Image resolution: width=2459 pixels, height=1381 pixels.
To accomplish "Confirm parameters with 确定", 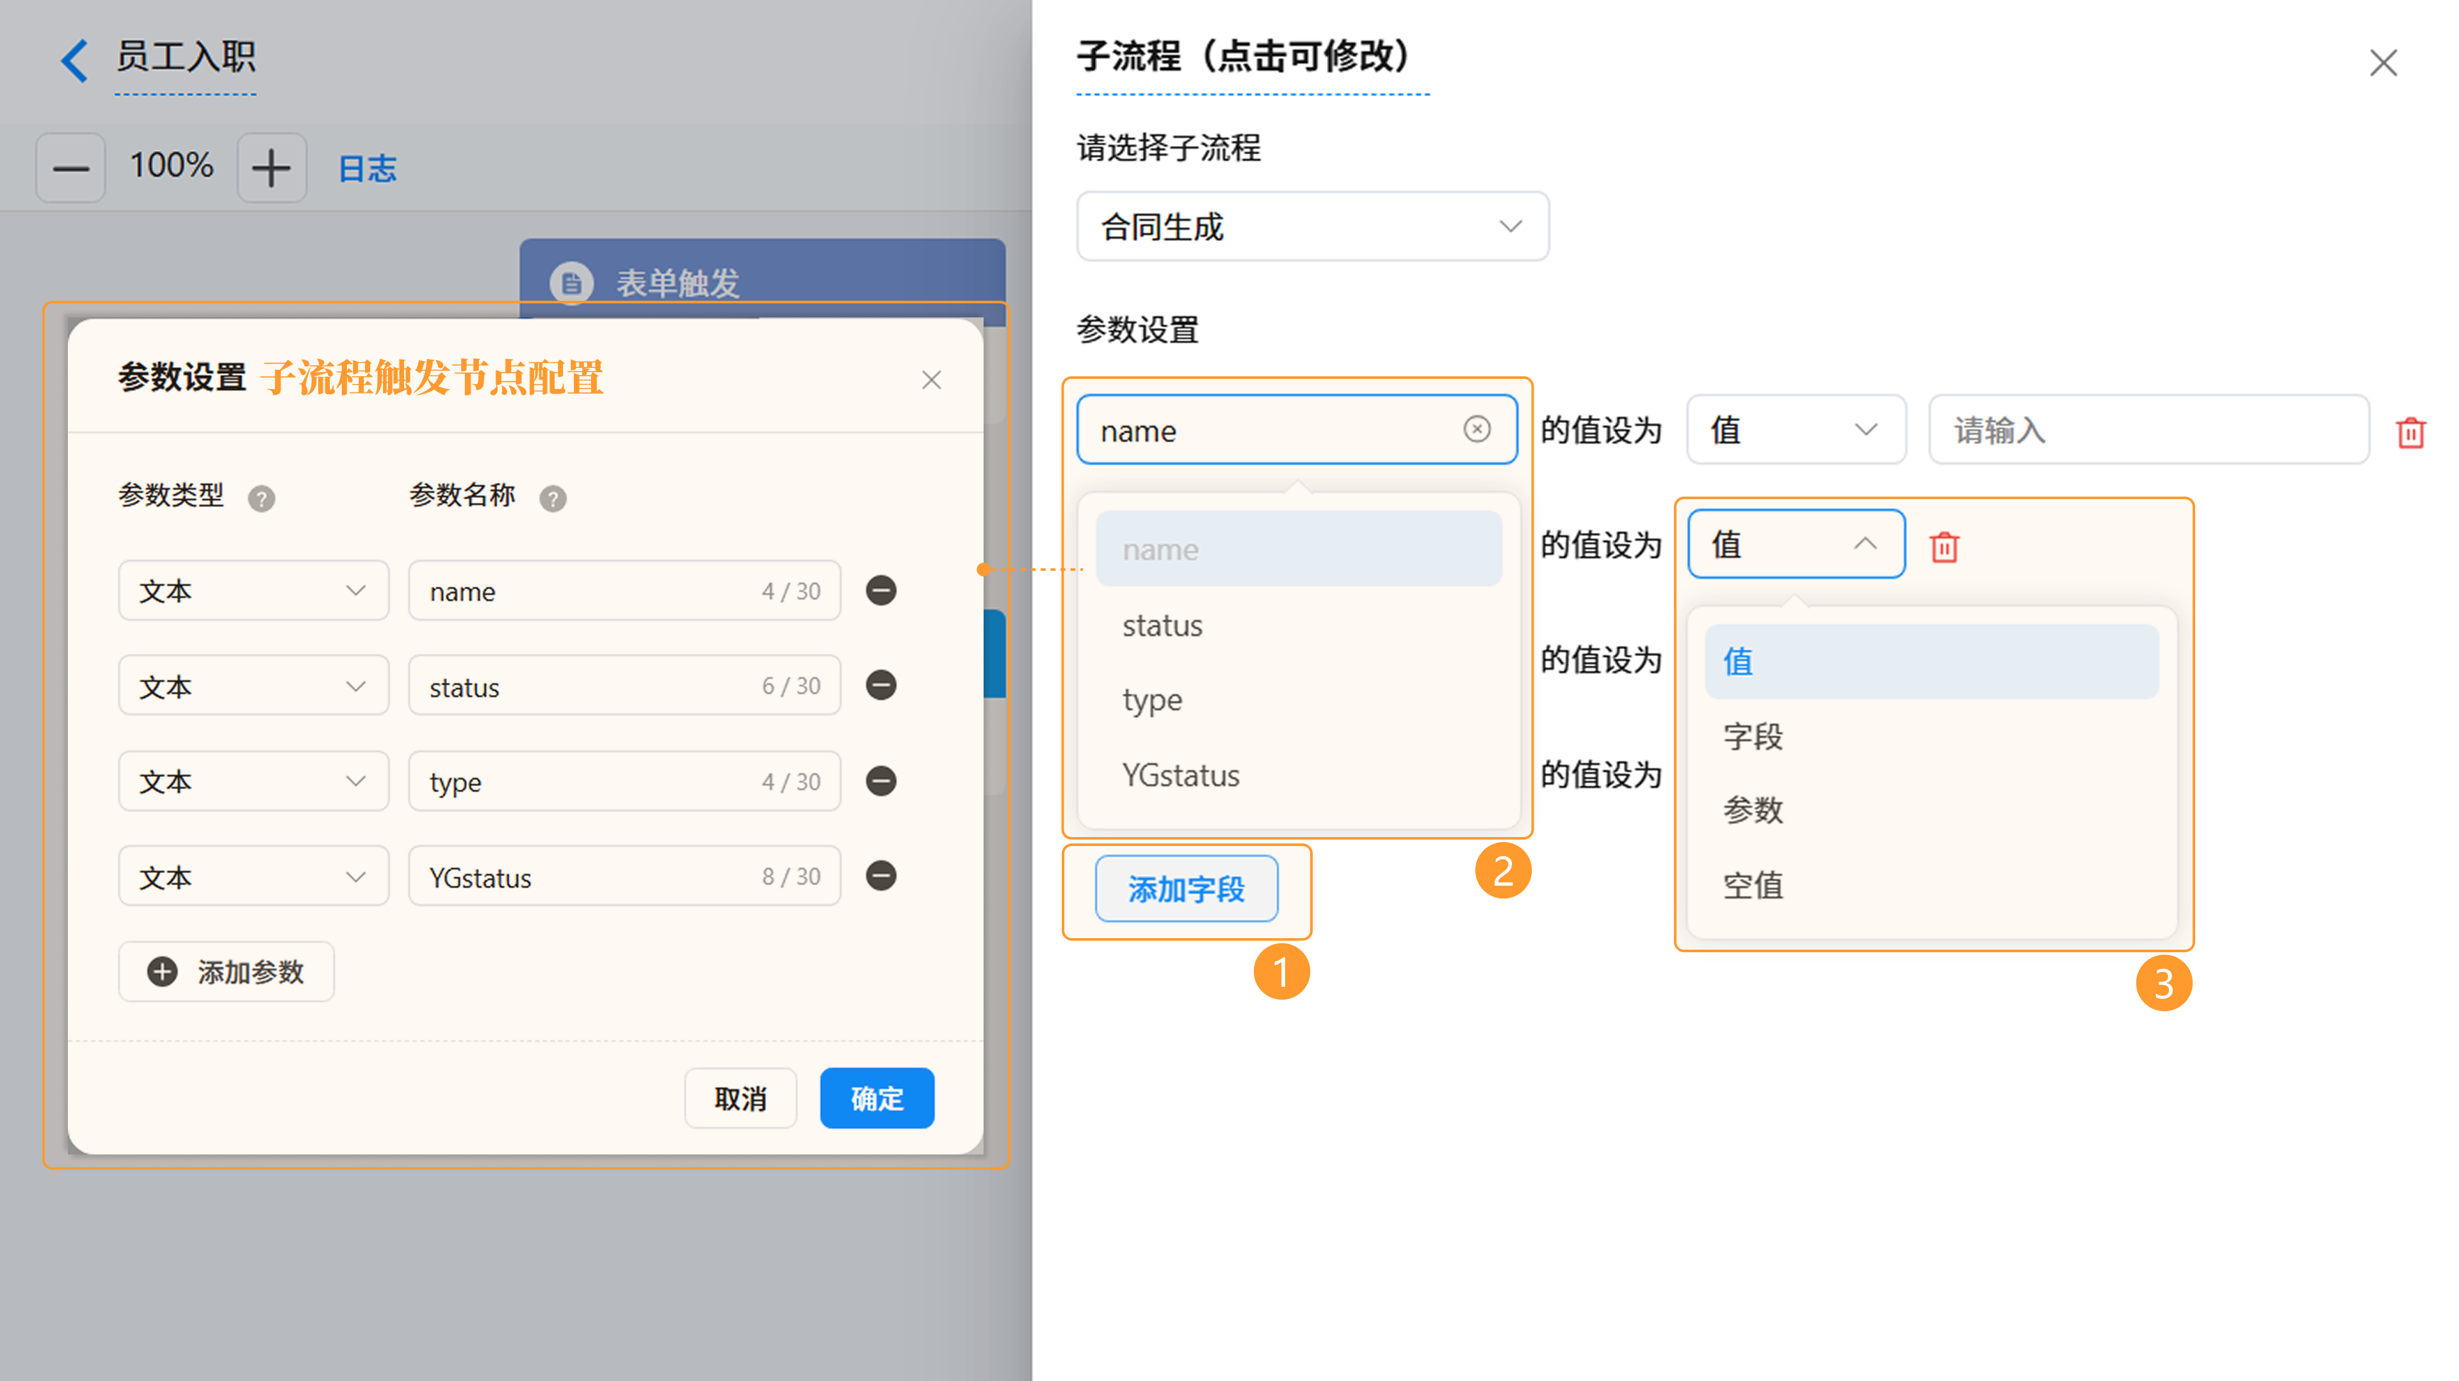I will 877,1099.
